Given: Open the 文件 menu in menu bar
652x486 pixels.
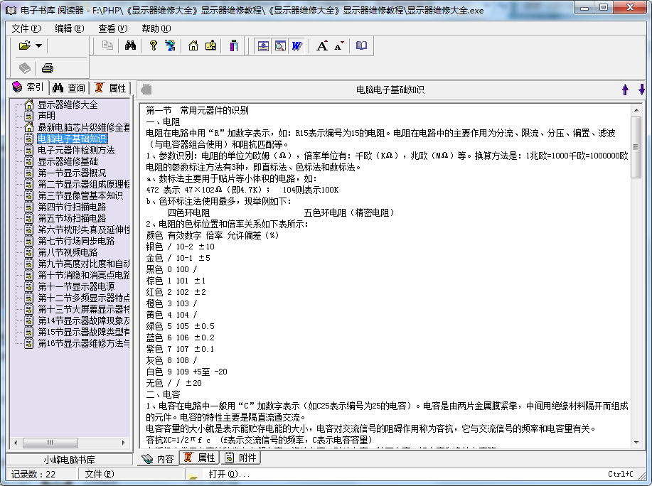Looking at the screenshot, I should click(26, 28).
